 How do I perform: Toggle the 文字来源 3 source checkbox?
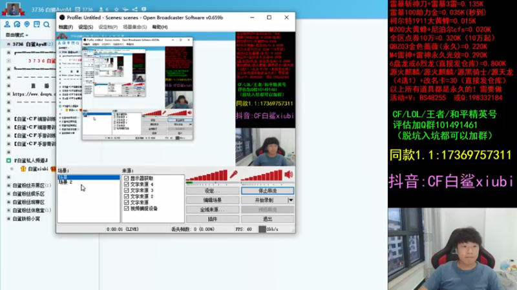click(126, 190)
